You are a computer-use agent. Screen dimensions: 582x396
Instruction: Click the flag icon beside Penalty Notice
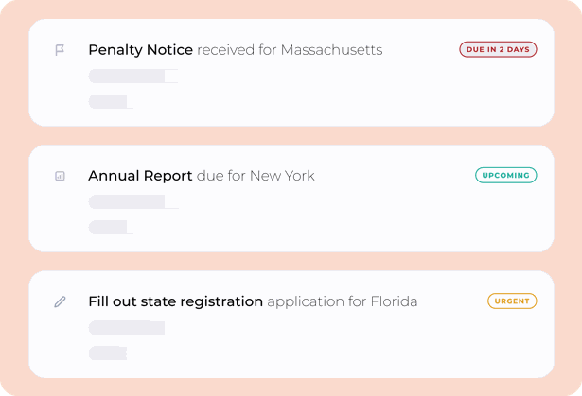[60, 50]
